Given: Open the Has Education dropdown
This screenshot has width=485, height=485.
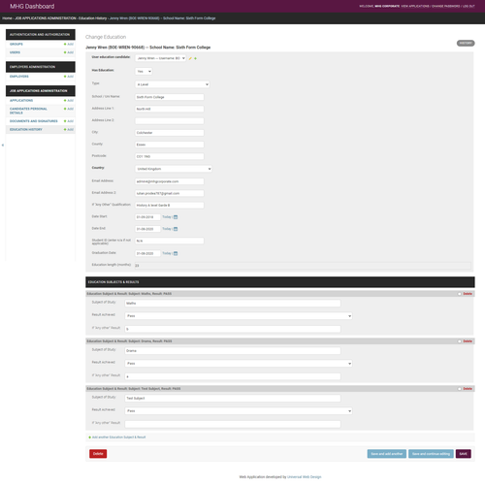Looking at the screenshot, I should (144, 72).
